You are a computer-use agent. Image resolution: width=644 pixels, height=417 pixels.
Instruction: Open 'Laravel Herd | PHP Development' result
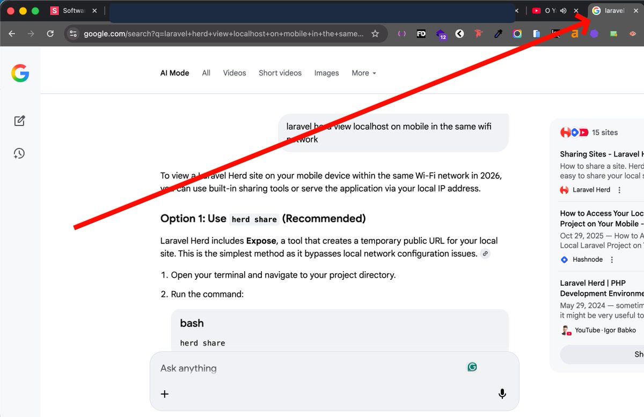[602, 288]
